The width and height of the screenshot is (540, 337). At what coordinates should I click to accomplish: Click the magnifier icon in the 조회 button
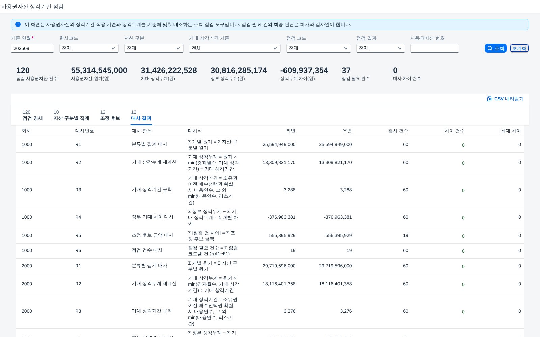490,48
